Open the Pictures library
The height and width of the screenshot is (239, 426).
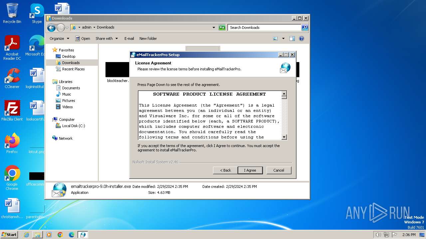69,101
